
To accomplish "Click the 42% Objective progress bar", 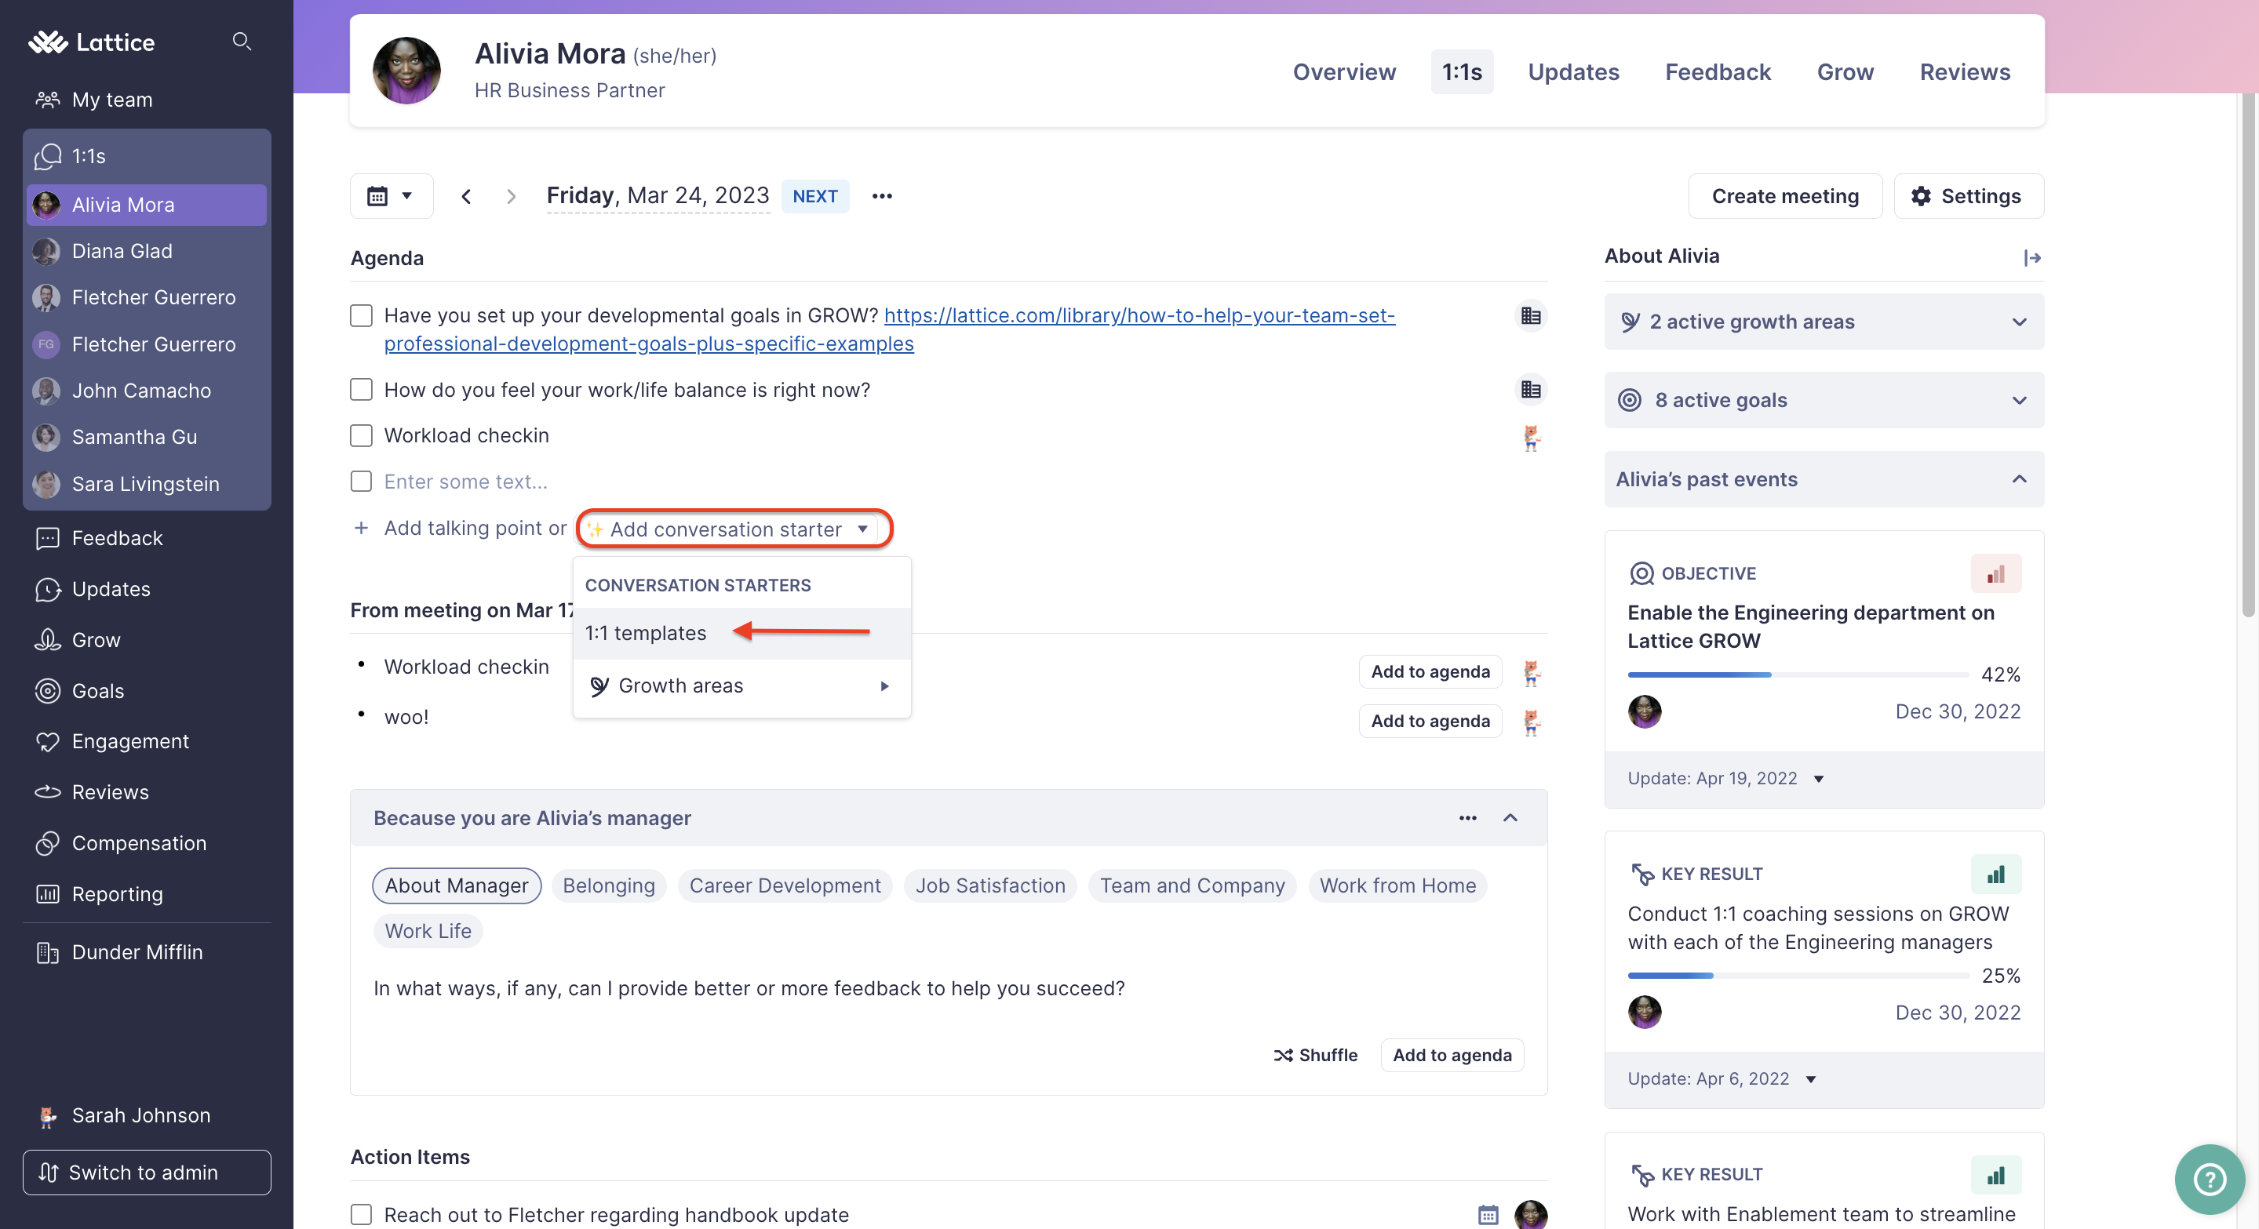I will coord(1798,675).
